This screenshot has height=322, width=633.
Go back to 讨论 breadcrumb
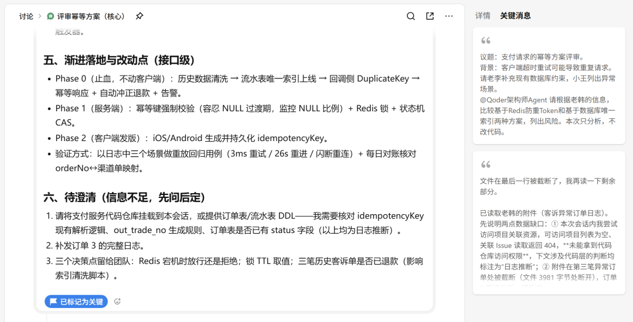click(x=26, y=16)
